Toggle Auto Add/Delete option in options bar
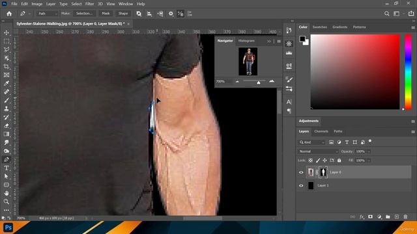 pos(180,14)
